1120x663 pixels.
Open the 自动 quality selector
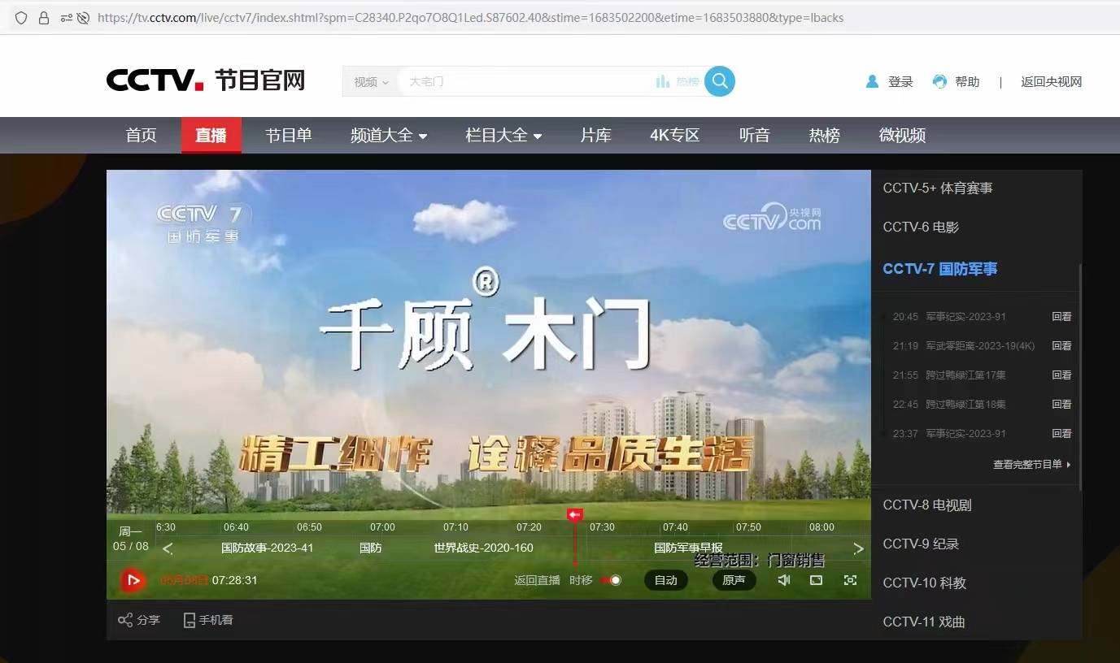(665, 580)
